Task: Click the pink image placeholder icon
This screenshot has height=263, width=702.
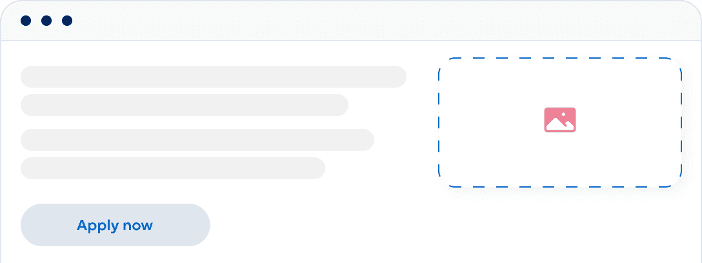Action: (559, 120)
